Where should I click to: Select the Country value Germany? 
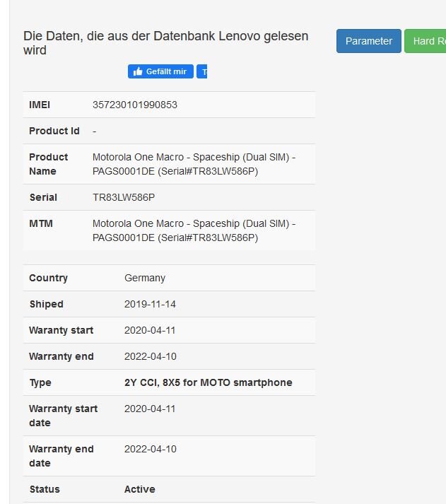click(x=145, y=278)
